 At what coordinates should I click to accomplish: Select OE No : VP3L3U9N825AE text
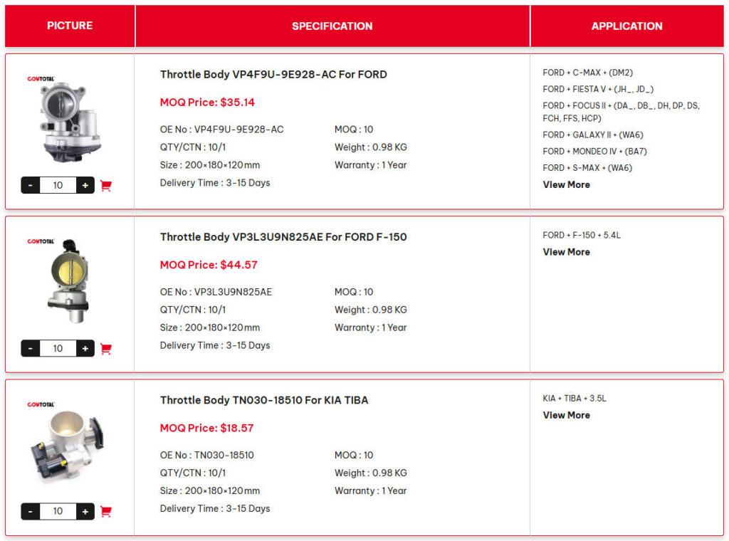point(216,292)
